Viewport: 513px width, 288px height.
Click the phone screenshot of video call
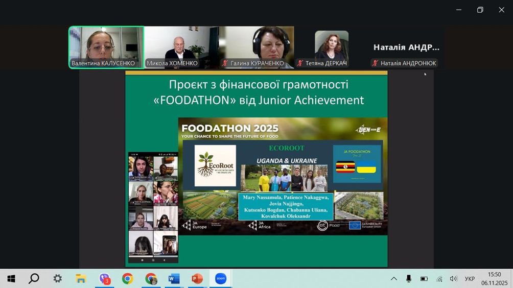click(x=153, y=207)
